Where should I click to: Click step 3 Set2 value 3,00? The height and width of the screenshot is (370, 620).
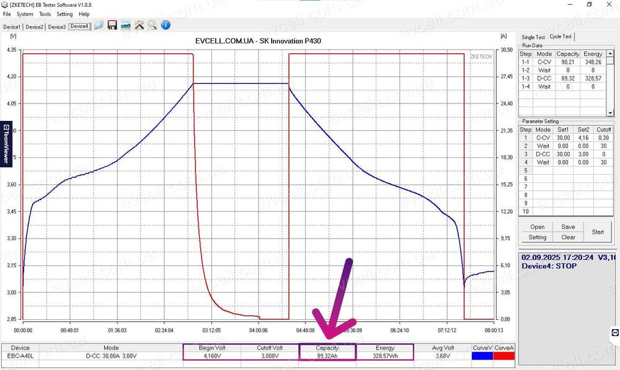(x=583, y=154)
